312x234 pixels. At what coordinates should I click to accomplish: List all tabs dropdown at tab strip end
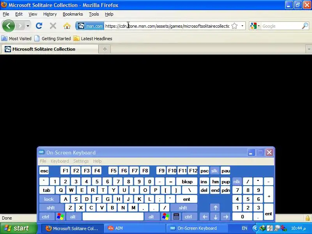[309, 49]
